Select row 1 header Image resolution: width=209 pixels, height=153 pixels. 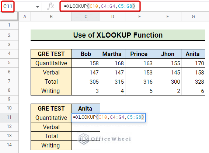[x=9, y=25]
